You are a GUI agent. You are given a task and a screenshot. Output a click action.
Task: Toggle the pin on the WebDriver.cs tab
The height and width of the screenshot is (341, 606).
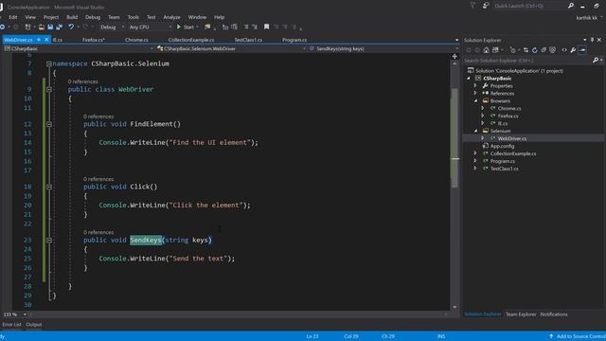(x=39, y=40)
